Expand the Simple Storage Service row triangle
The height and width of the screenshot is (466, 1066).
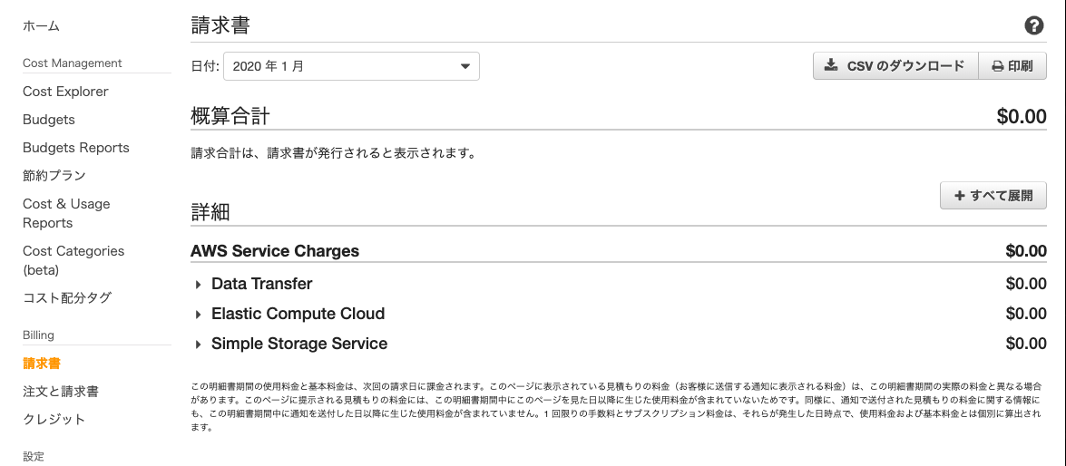click(x=199, y=345)
